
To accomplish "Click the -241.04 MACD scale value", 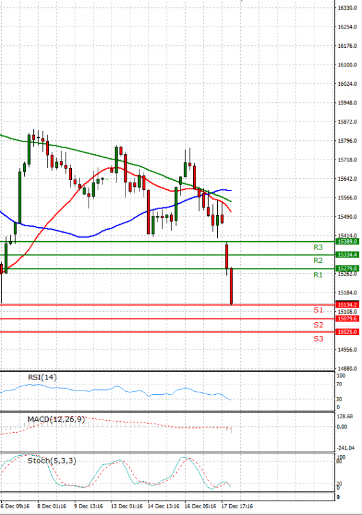I will click(346, 448).
